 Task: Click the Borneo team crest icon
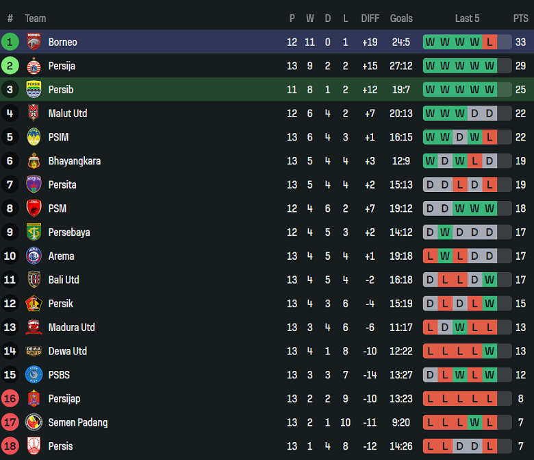[34, 42]
